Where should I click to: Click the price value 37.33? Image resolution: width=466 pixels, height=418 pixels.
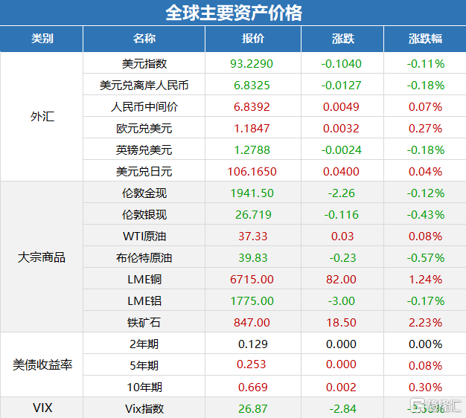pyautogui.click(x=253, y=237)
